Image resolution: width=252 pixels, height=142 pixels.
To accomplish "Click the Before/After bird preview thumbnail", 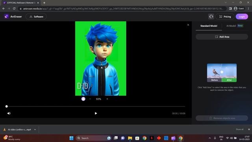I will pyautogui.click(x=222, y=73).
